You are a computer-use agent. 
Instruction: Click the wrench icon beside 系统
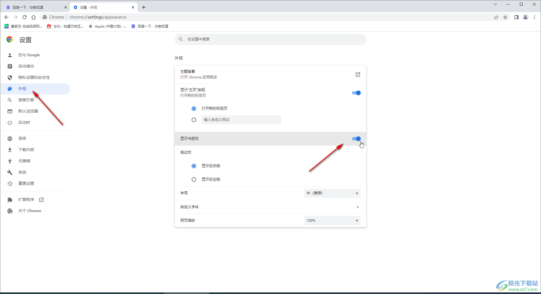[x=10, y=172]
